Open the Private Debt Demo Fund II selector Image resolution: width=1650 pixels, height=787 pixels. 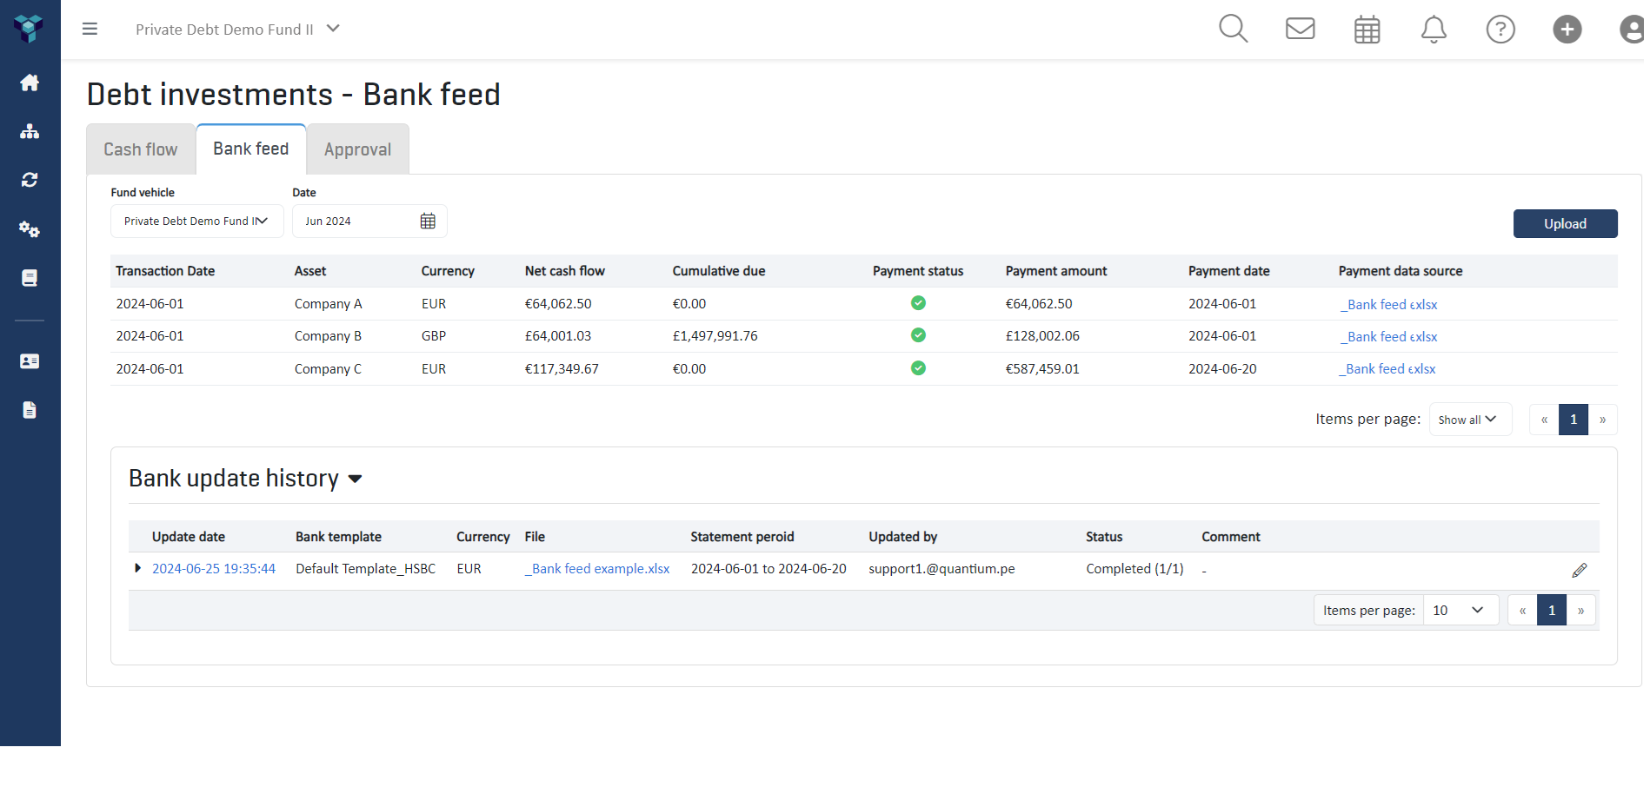(237, 29)
